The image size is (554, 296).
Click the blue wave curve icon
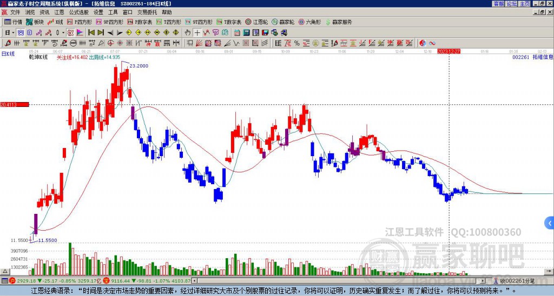tap(432, 43)
